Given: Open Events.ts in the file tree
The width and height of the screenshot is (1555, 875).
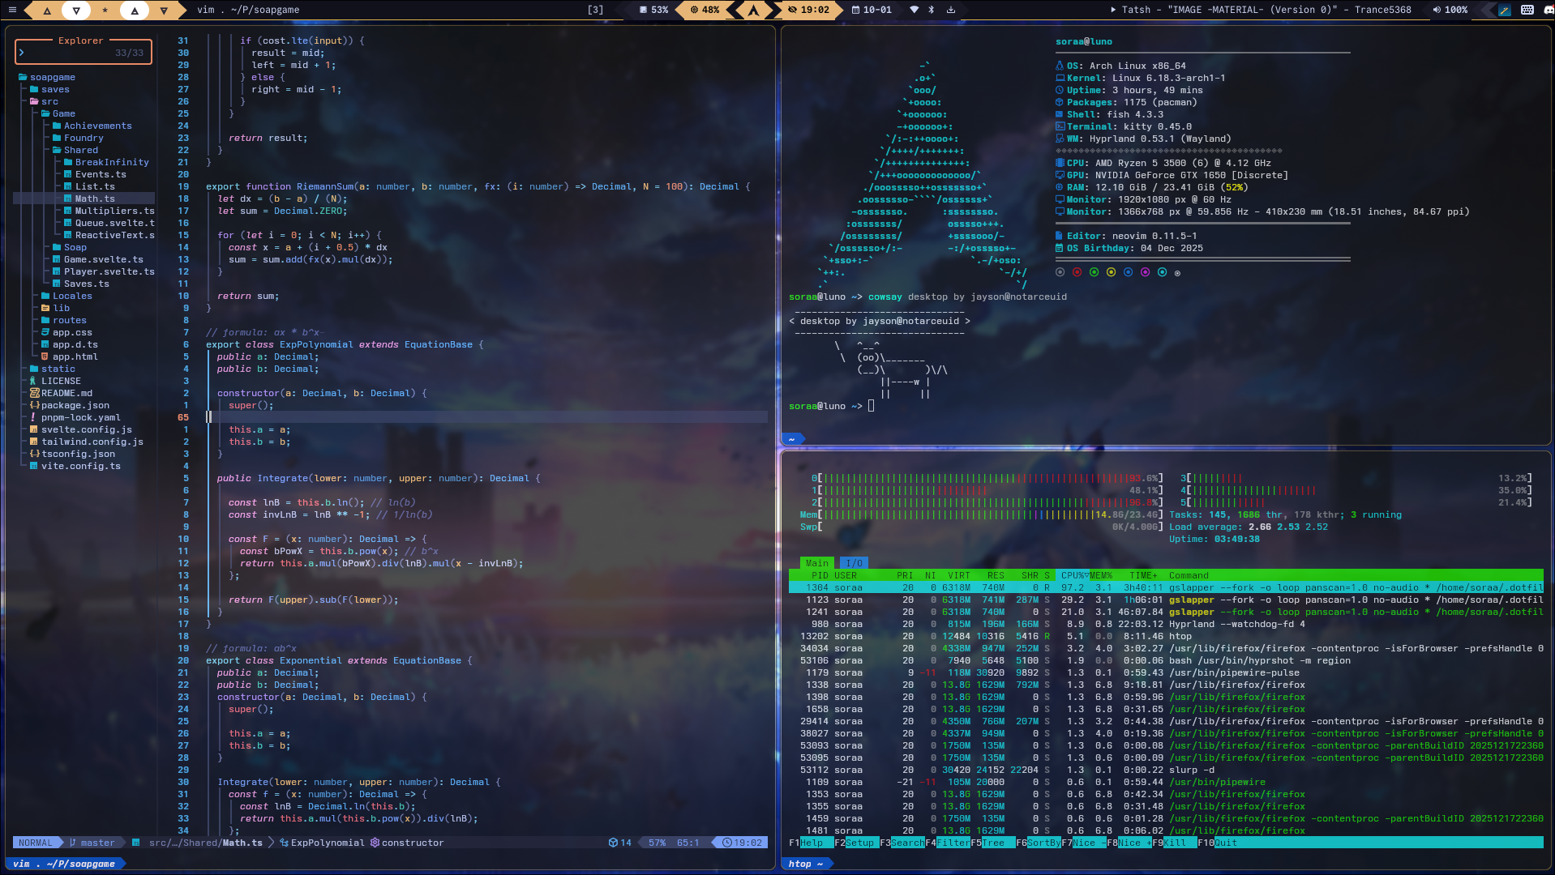Looking at the screenshot, I should (x=101, y=174).
